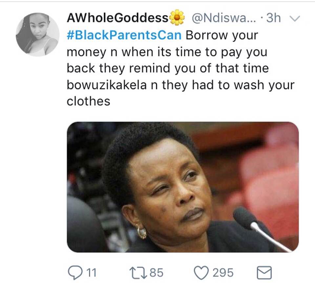
Task: Click the tweet text line starting with 'money n when'
Action: point(167,52)
